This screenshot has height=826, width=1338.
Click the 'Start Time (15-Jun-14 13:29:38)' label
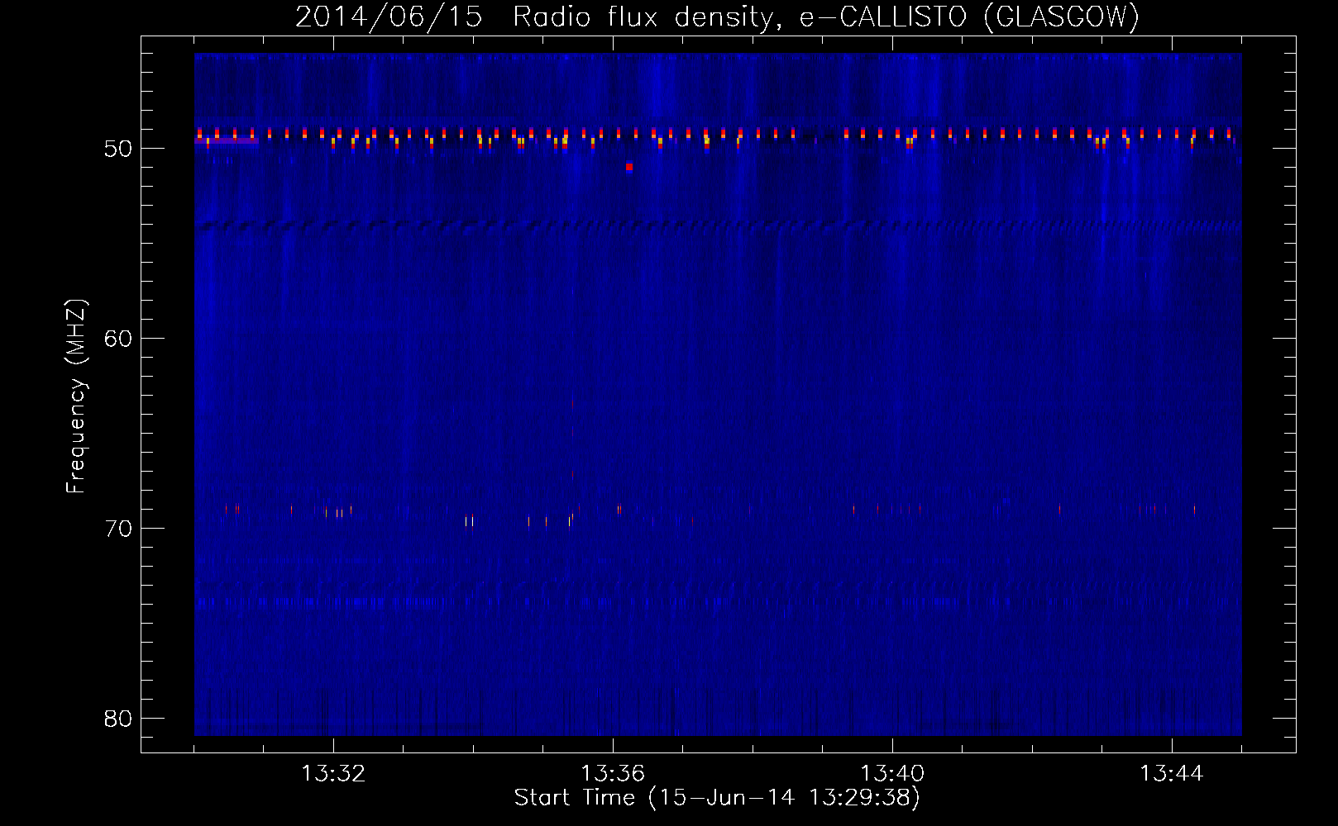(717, 798)
